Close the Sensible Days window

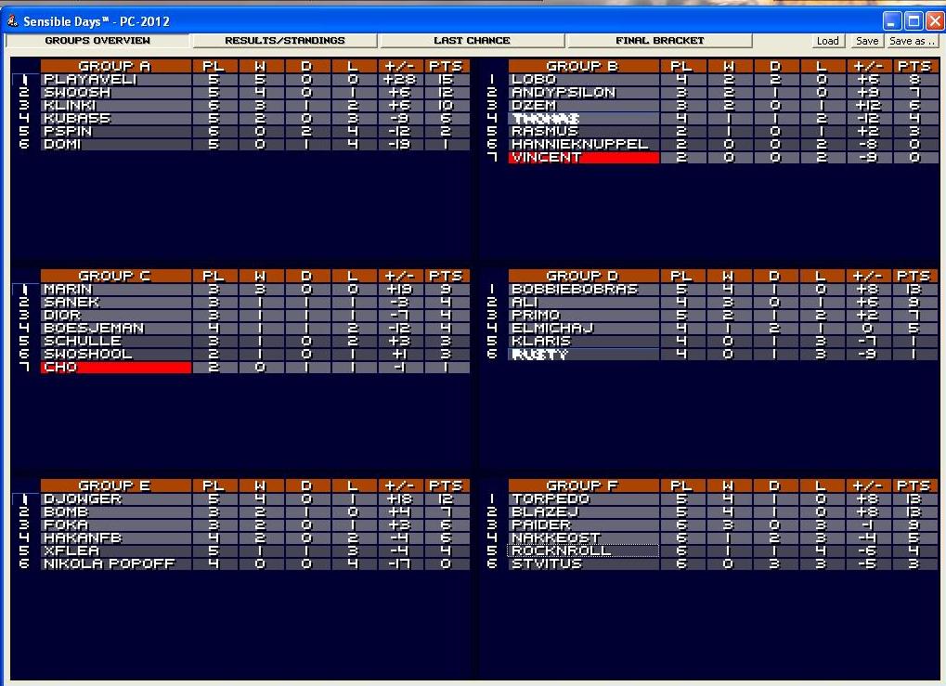(934, 20)
